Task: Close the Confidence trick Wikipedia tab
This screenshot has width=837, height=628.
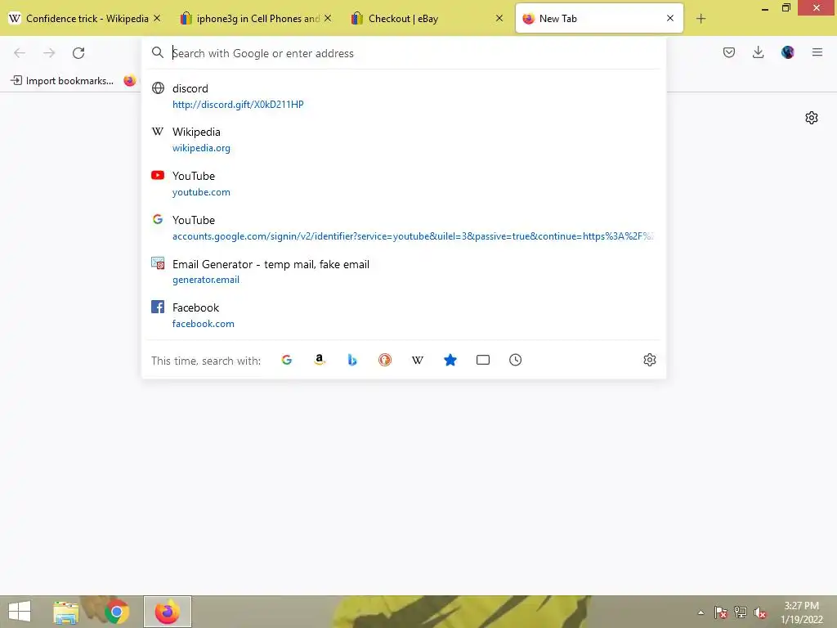Action: (157, 18)
